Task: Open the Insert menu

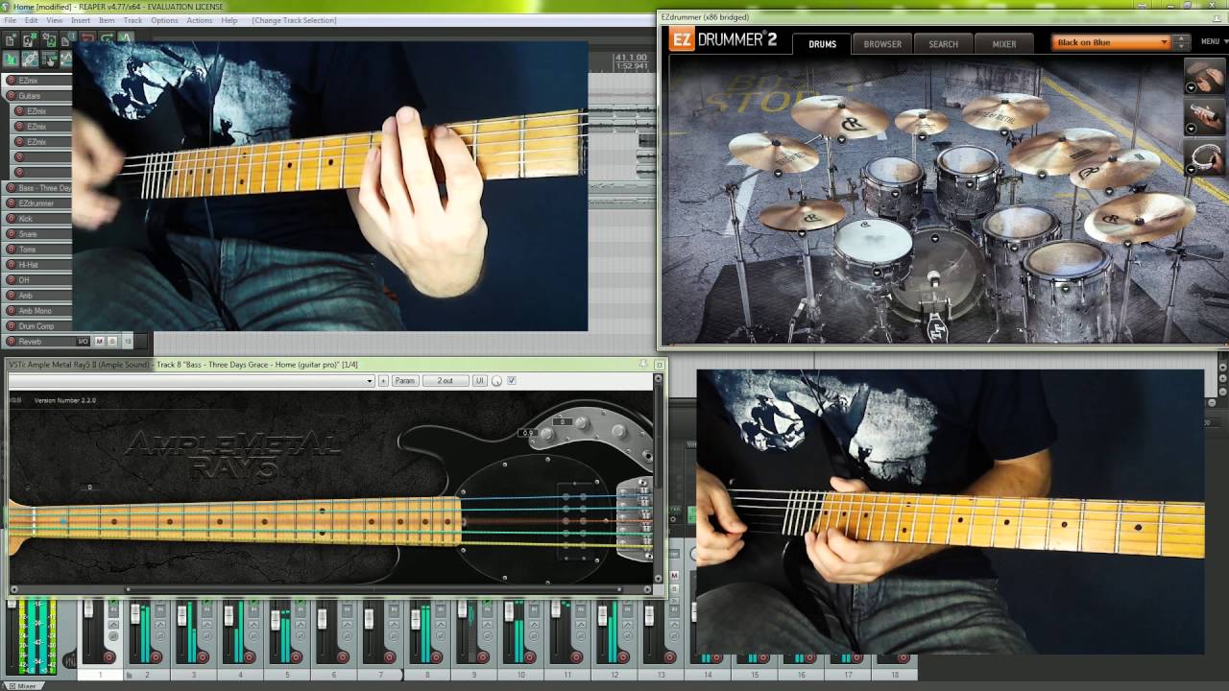Action: pos(81,20)
